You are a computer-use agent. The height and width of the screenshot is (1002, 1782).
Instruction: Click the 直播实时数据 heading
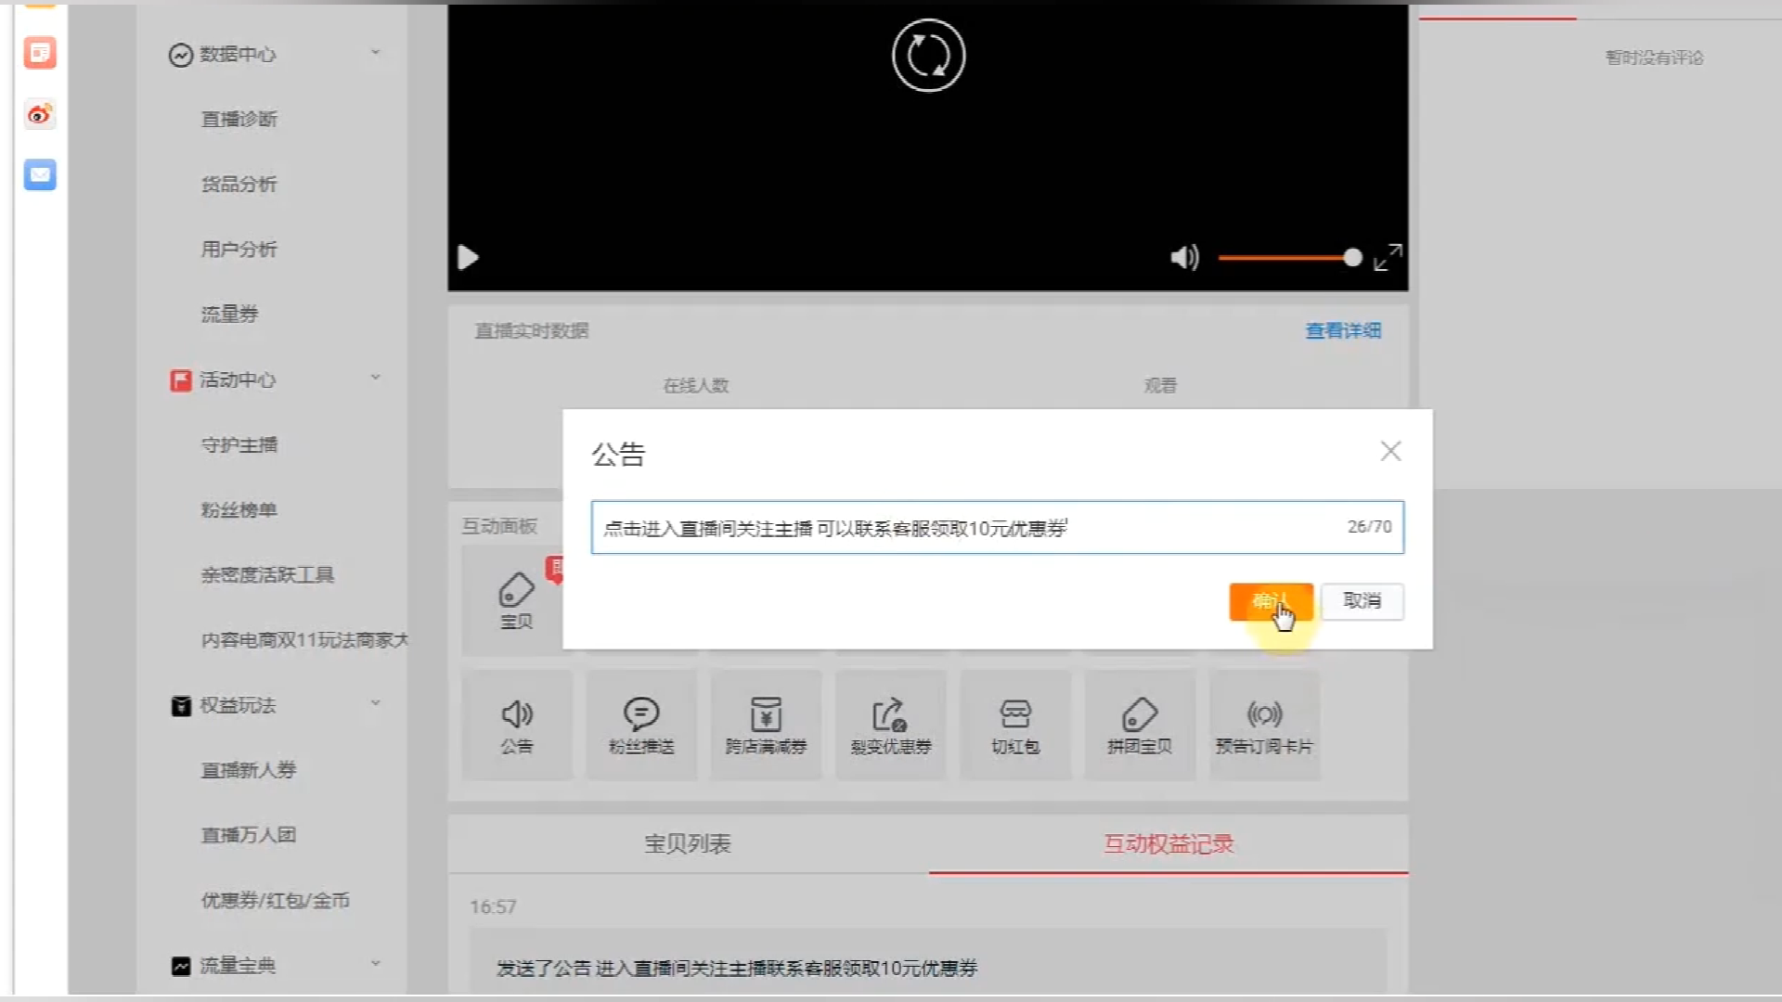(532, 330)
